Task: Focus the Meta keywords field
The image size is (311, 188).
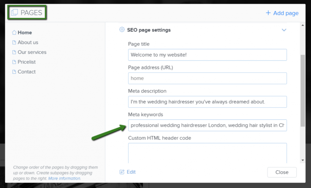Action: point(207,125)
